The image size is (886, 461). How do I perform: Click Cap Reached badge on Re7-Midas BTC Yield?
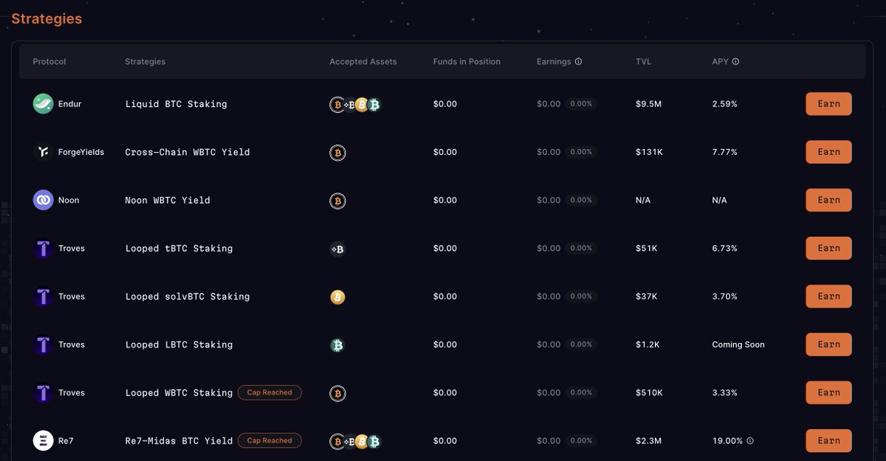pyautogui.click(x=269, y=441)
